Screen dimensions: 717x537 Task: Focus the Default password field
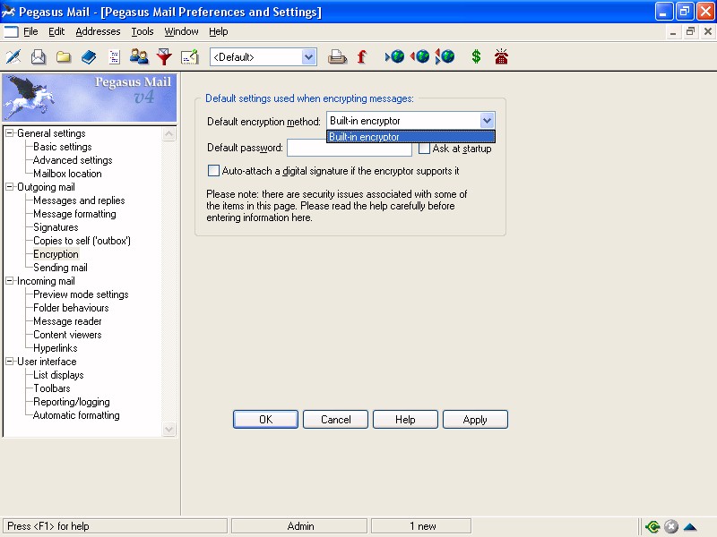coord(350,148)
